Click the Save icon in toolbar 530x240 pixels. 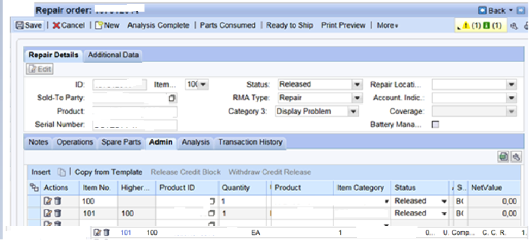coord(20,25)
